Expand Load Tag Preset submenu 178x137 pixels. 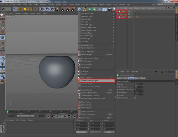tap(97, 45)
